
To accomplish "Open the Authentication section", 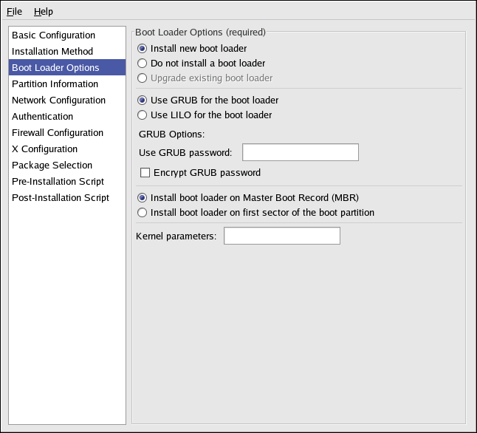I will click(x=42, y=117).
